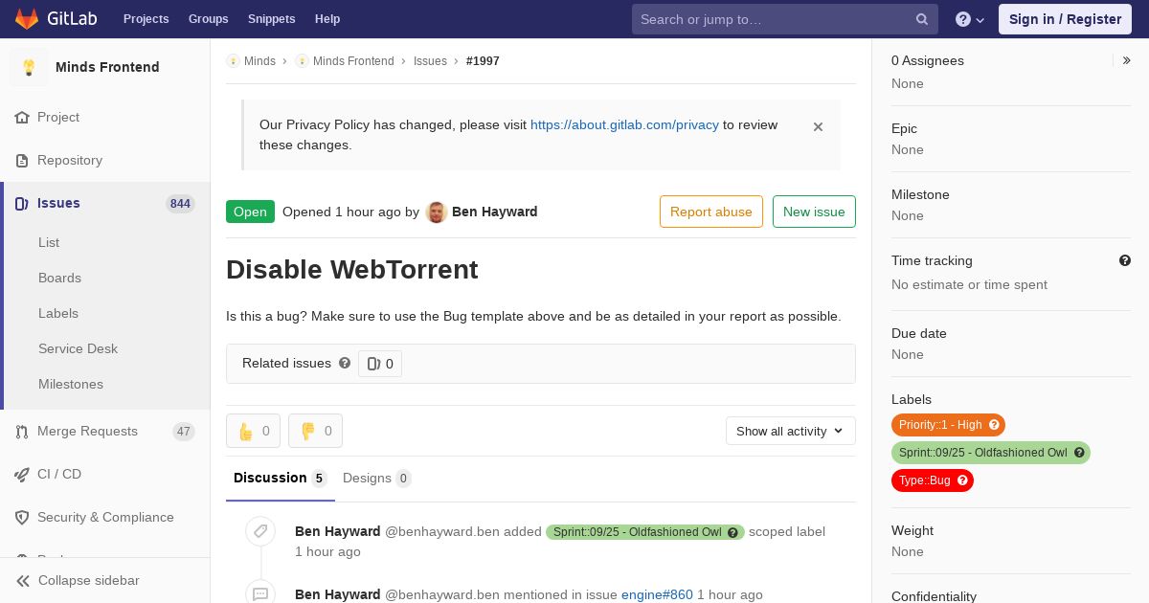This screenshot has height=603, width=1149.
Task: Give a thumbs down reaction
Action: (315, 431)
